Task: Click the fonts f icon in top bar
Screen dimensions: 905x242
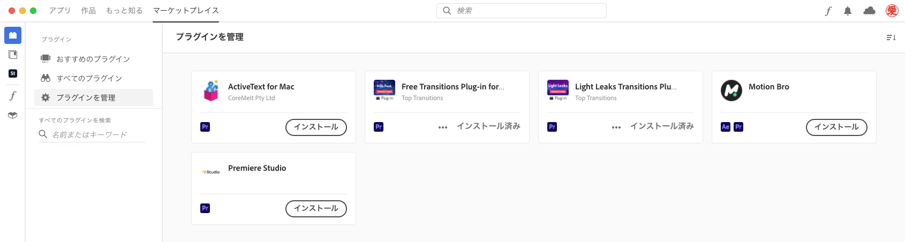Action: click(x=828, y=11)
